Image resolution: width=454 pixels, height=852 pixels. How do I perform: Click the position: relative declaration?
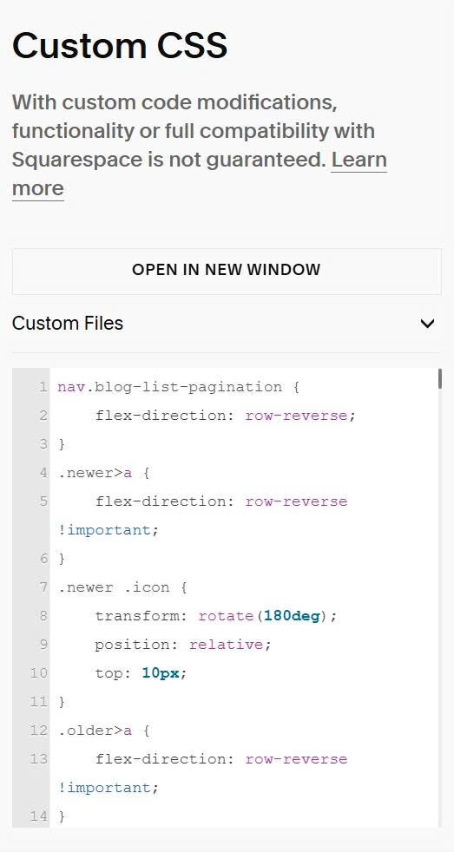tap(182, 645)
